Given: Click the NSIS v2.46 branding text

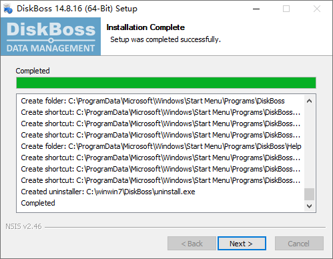Looking at the screenshot, I should coord(23,226).
